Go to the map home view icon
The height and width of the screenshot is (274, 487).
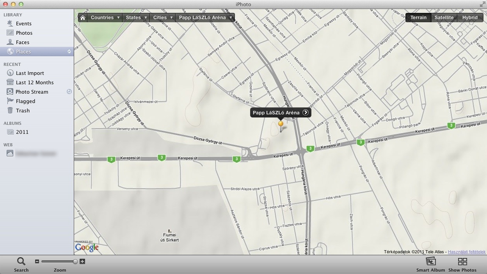pos(82,18)
